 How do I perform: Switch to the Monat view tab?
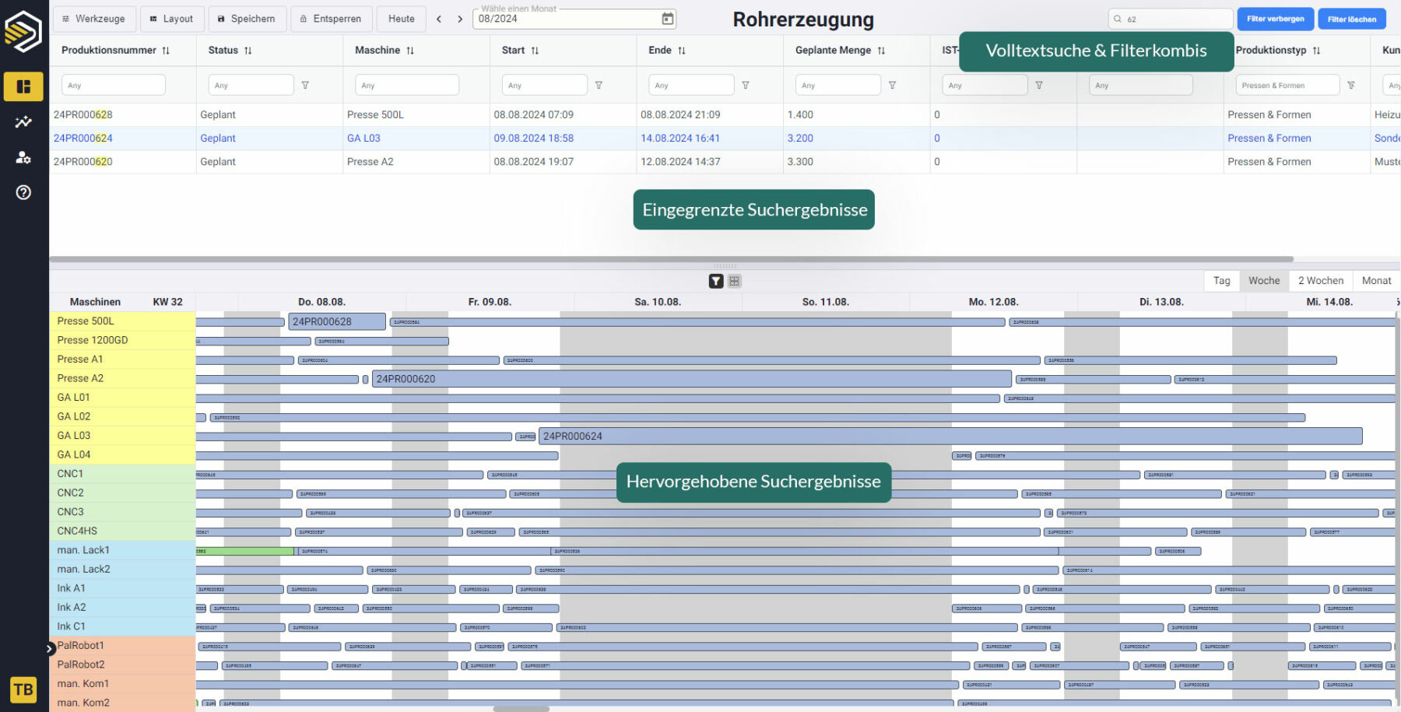[x=1376, y=280]
